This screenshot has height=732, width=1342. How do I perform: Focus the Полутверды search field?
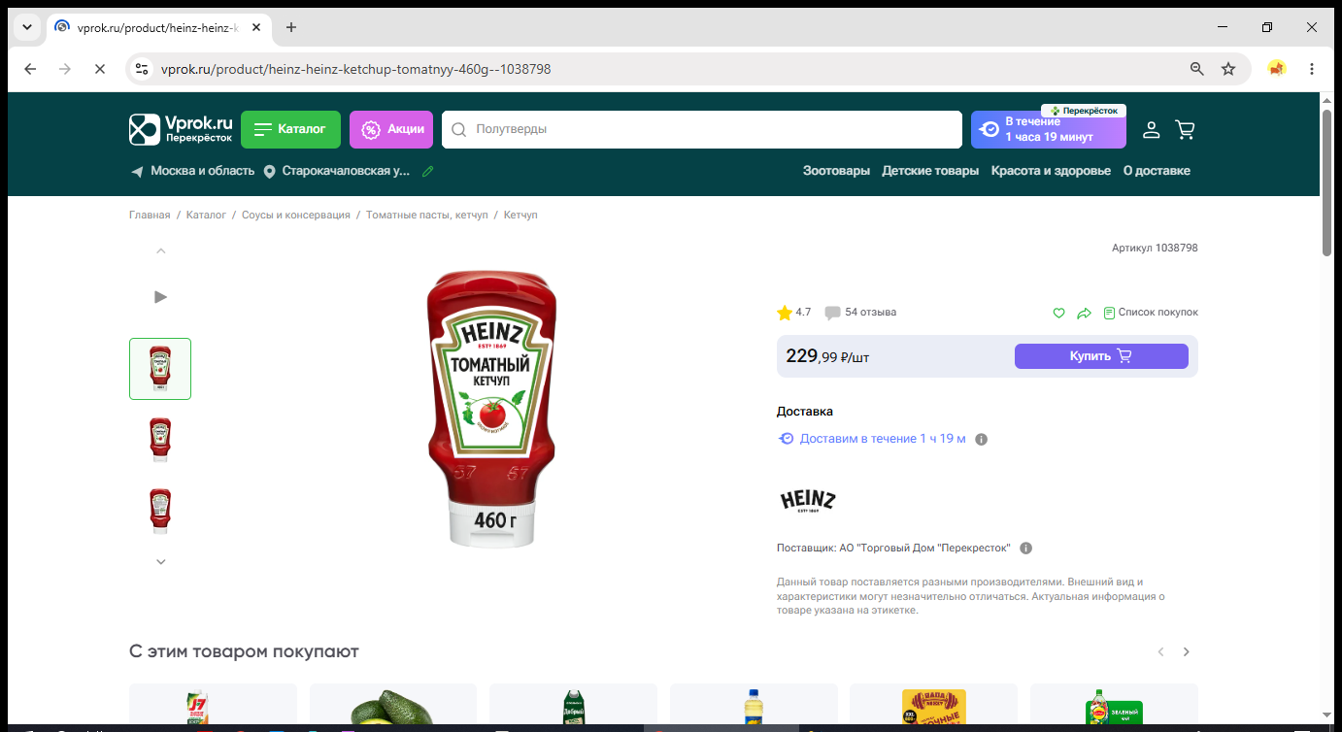click(701, 129)
